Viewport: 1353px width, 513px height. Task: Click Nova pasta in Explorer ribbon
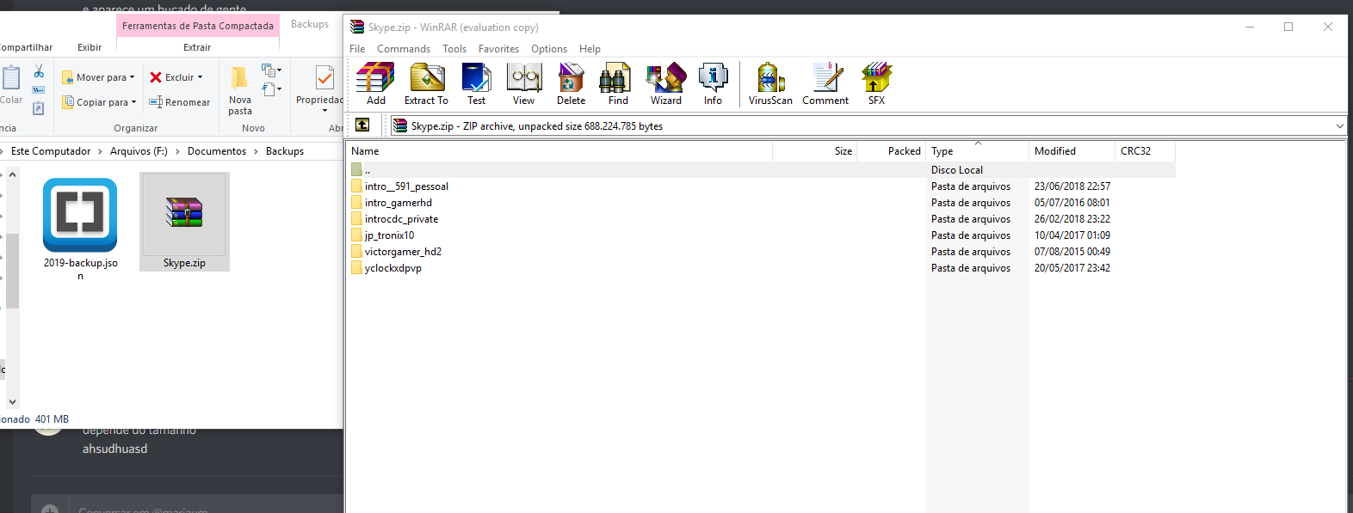click(x=240, y=90)
